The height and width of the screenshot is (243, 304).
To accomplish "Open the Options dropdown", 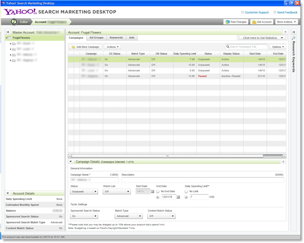I will (278, 47).
